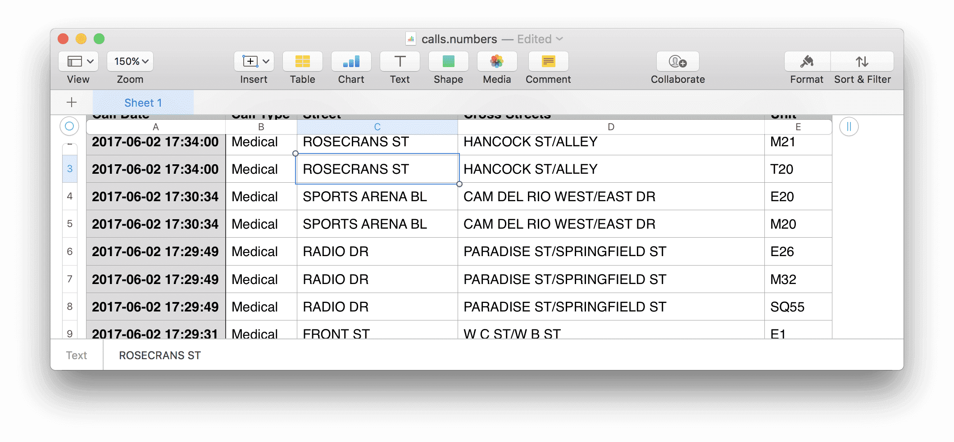954x442 pixels.
Task: Insert a Text box
Action: coord(400,61)
